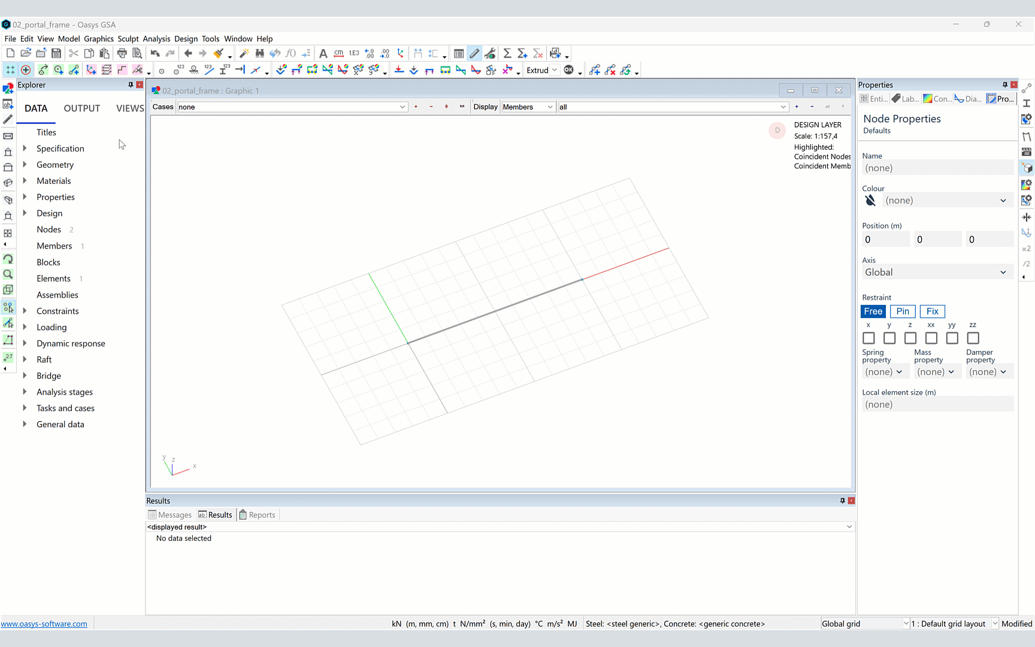
Task: Click the node Name input field
Action: (936, 168)
